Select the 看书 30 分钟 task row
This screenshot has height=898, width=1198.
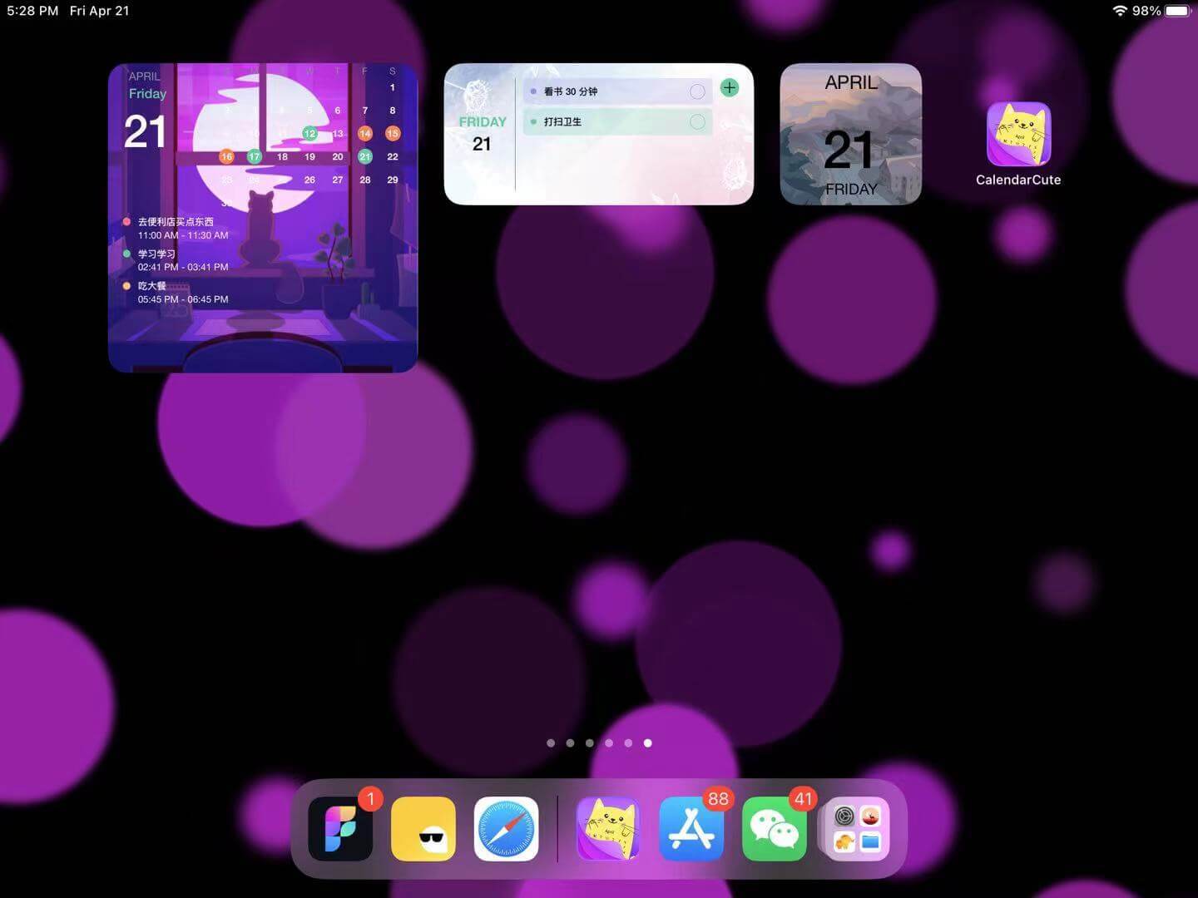(618, 91)
